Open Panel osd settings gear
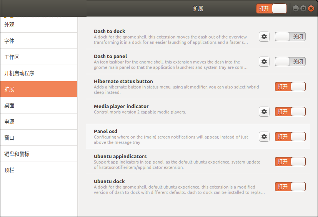Viewport: 318px width, 217px height. pos(264,137)
